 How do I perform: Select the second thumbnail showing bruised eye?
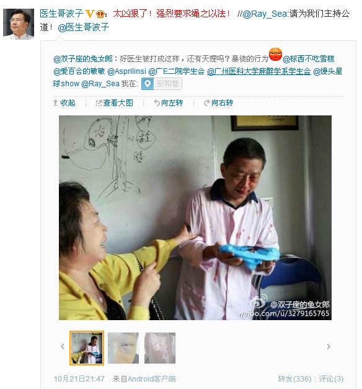(x=123, y=348)
